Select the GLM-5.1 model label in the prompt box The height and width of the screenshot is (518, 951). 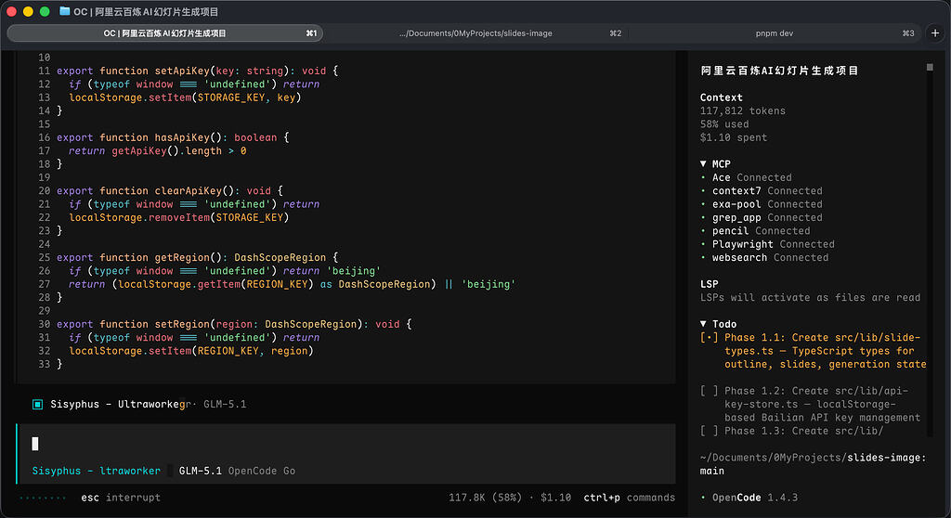201,471
